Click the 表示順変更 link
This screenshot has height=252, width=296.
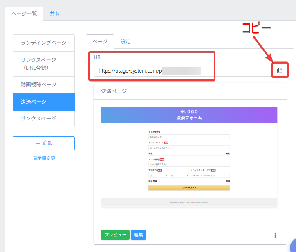click(44, 158)
